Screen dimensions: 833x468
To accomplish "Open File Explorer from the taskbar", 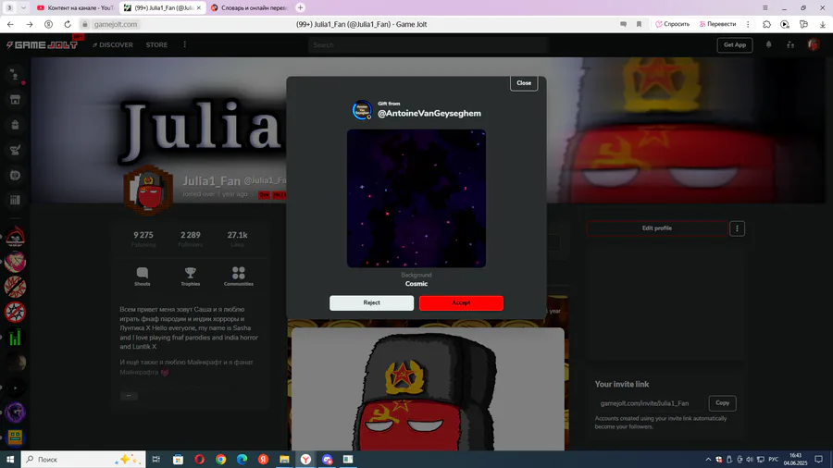I will [284, 460].
